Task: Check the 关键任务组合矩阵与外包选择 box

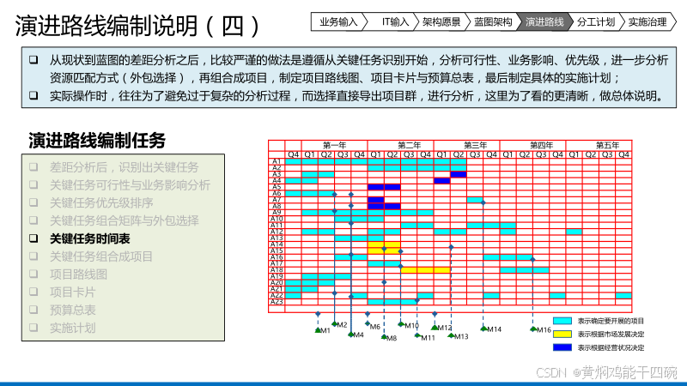Action: click(33, 220)
